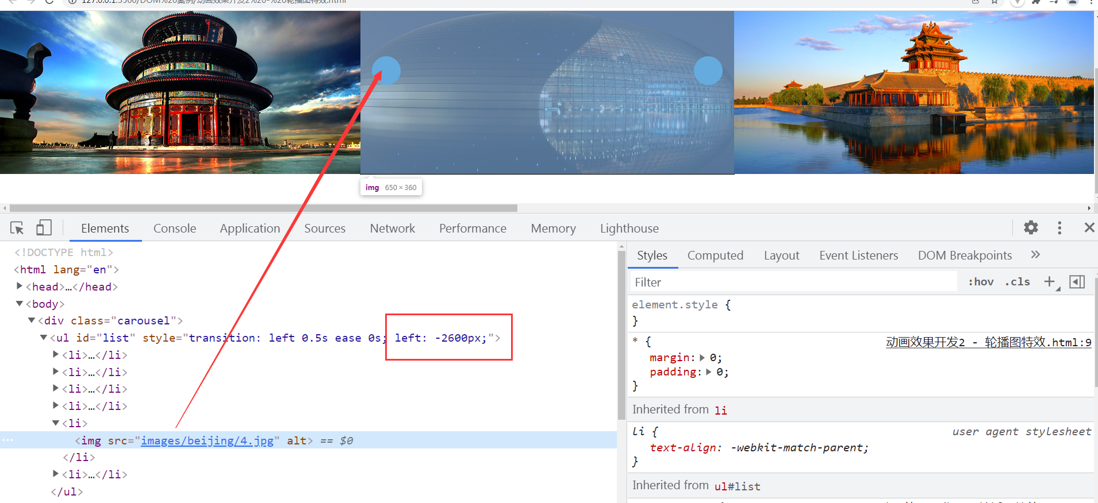This screenshot has height=503, width=1098.
Task: Collapse the div.carousel node
Action: 32,320
